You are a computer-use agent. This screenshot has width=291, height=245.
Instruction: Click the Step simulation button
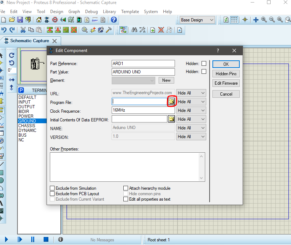click(20, 240)
